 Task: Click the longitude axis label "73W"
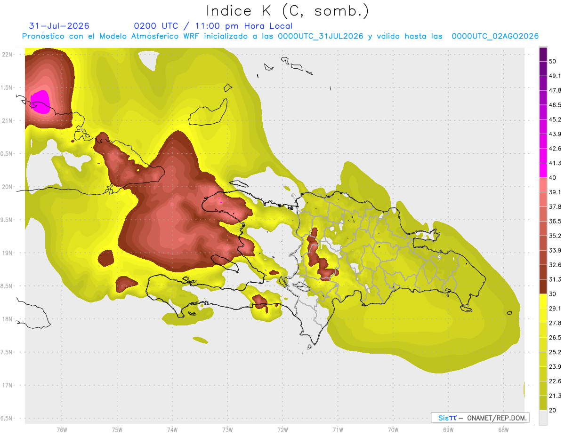pyautogui.click(x=227, y=429)
